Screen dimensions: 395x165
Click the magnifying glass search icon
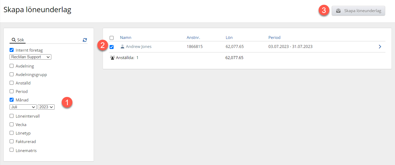13,40
